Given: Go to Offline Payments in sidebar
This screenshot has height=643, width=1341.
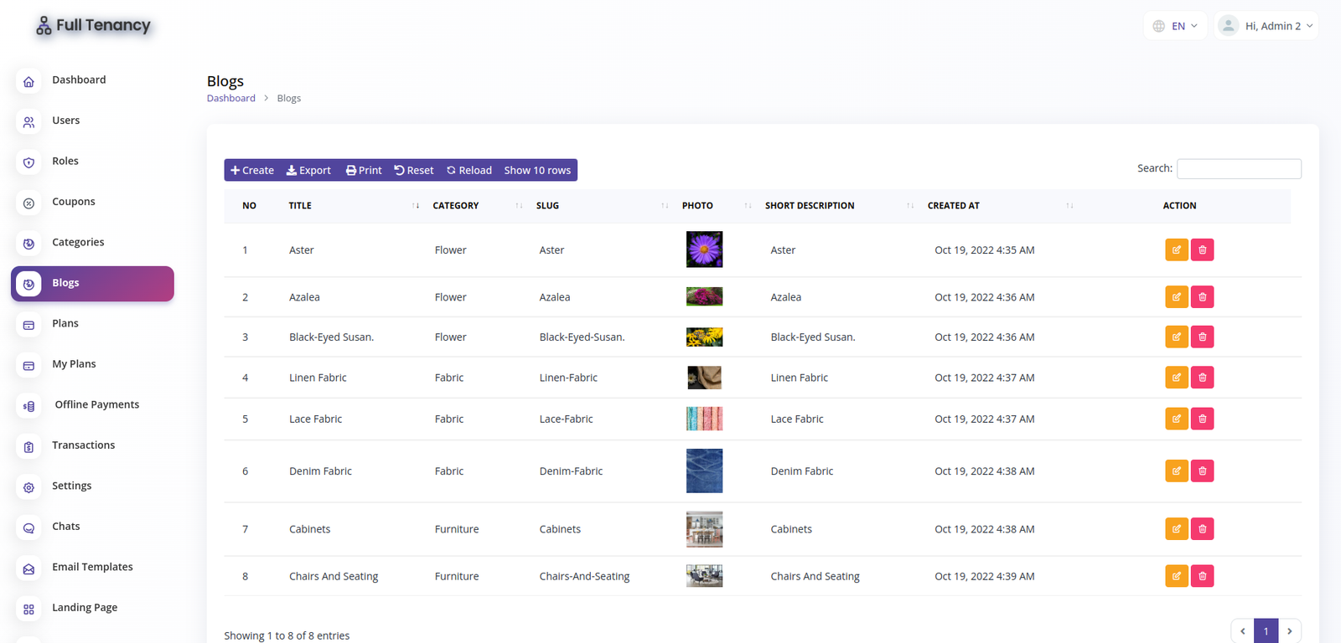Looking at the screenshot, I should pyautogui.click(x=96, y=404).
